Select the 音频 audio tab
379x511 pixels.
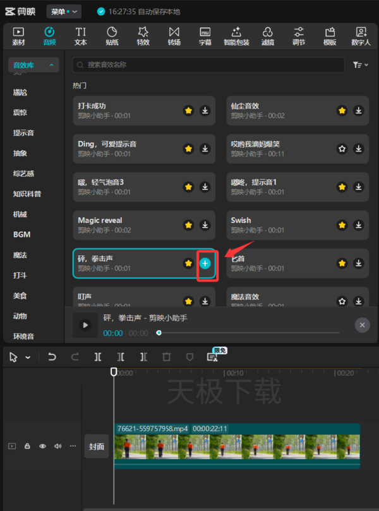click(x=49, y=36)
